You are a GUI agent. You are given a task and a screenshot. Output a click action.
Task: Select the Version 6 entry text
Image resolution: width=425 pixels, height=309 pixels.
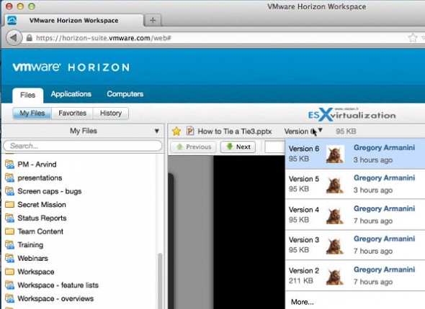pos(304,149)
